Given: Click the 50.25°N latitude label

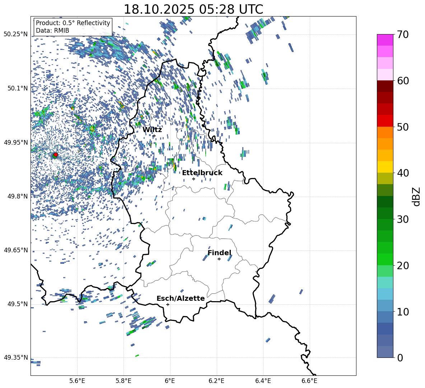Looking at the screenshot, I should tap(16, 34).
